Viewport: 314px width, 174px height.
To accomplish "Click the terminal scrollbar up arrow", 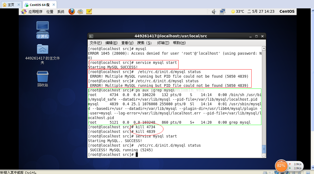I will [264, 48].
